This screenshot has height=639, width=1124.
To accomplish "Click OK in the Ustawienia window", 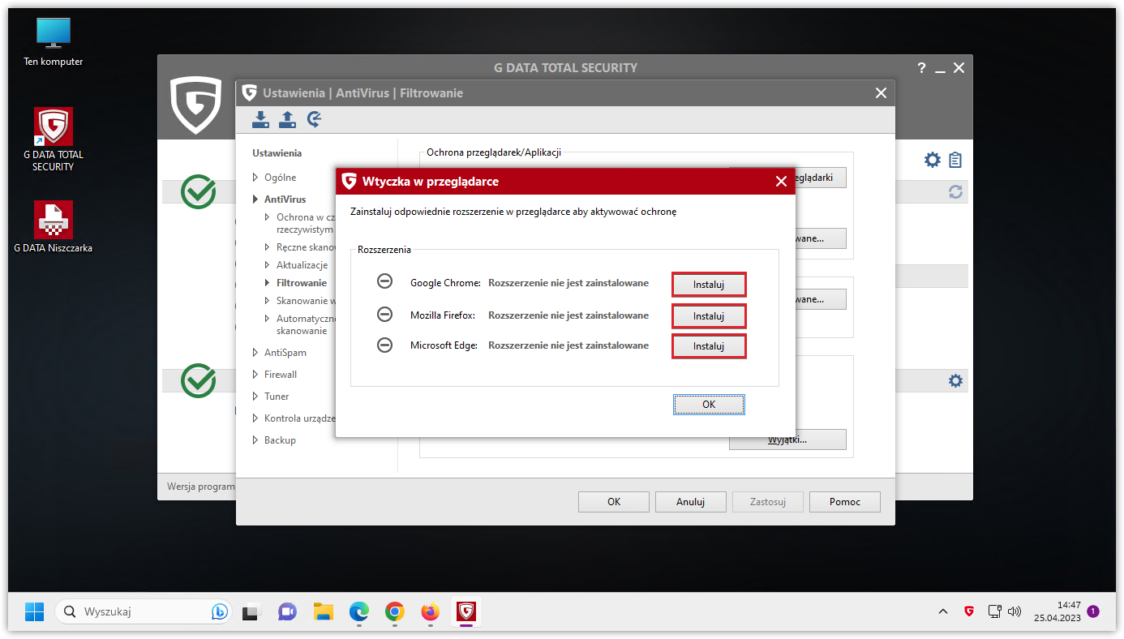I will 614,502.
